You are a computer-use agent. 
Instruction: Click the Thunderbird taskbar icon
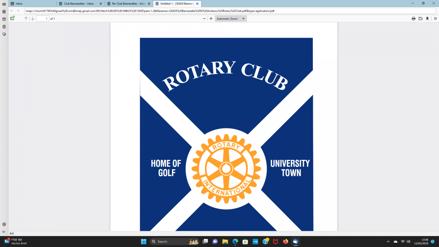pyautogui.click(x=296, y=242)
